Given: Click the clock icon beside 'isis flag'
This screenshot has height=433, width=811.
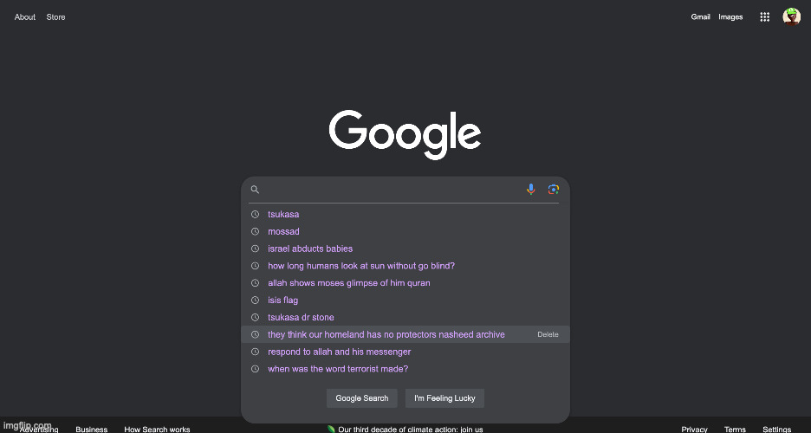Looking at the screenshot, I should point(255,301).
